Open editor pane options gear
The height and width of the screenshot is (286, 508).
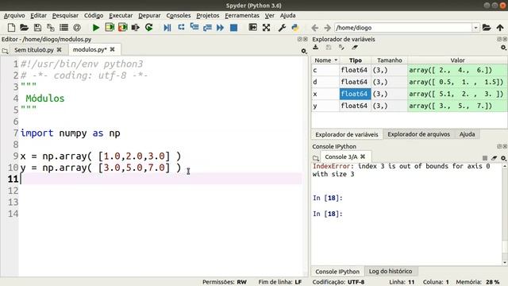click(x=304, y=51)
